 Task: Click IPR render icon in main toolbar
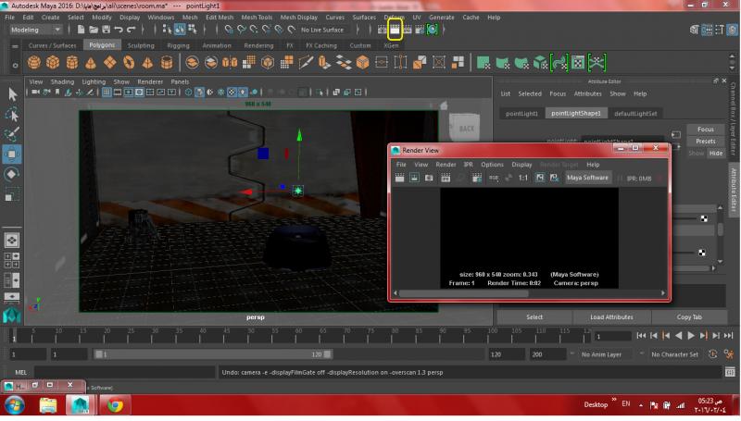(x=408, y=30)
